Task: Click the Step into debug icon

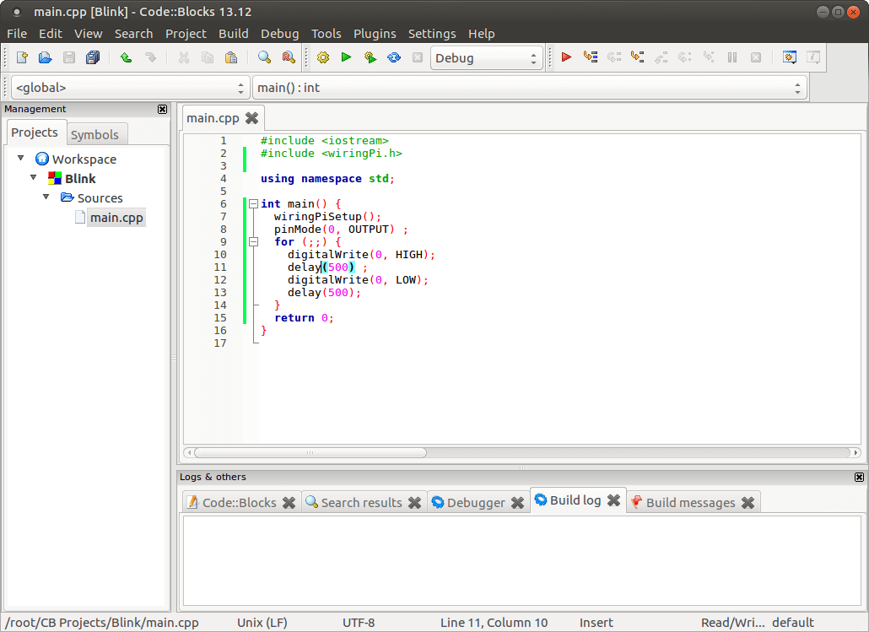Action: [x=637, y=57]
